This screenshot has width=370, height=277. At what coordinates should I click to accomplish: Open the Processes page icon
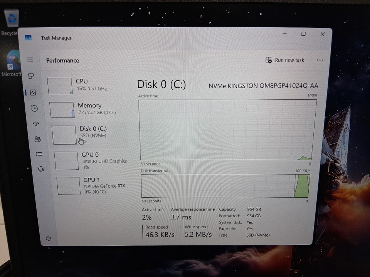(31, 76)
